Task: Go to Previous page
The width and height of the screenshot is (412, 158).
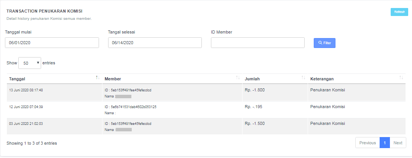Action: click(x=367, y=143)
